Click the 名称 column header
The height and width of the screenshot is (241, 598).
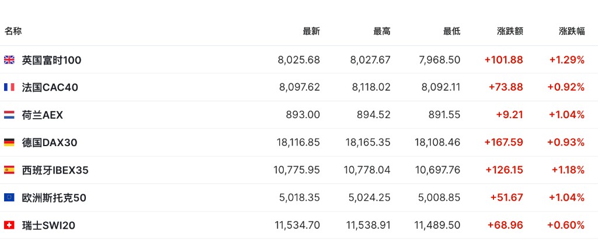[13, 31]
